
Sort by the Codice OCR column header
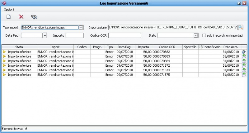[x=167, y=47]
